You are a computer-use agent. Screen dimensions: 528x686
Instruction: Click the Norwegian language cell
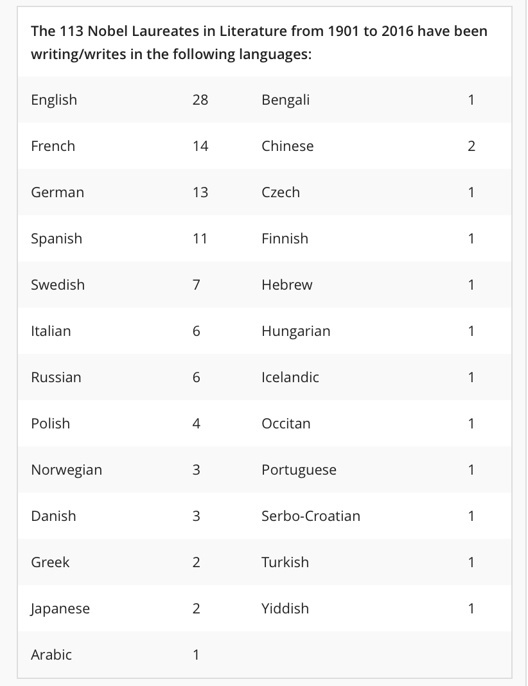[x=66, y=470]
